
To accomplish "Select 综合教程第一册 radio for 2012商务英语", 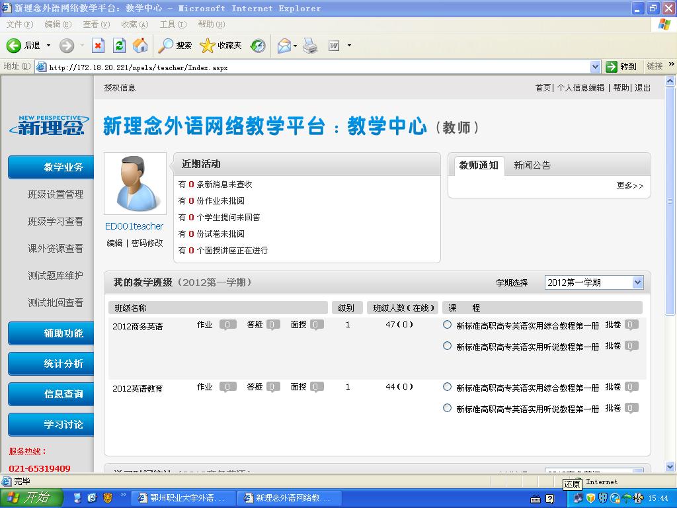I will click(448, 325).
